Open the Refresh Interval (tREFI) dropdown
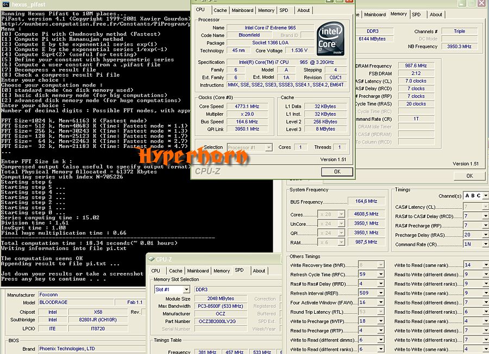Viewport: 489px width, 354px height. pos(381,293)
